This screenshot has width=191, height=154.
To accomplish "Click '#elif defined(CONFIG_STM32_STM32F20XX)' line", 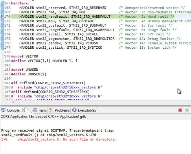I will pyautogui.click(x=50, y=92).
